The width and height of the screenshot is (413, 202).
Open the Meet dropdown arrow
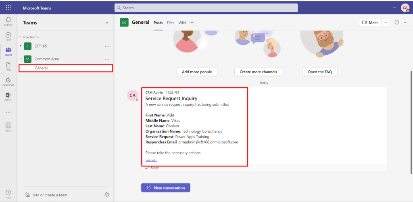pos(386,23)
